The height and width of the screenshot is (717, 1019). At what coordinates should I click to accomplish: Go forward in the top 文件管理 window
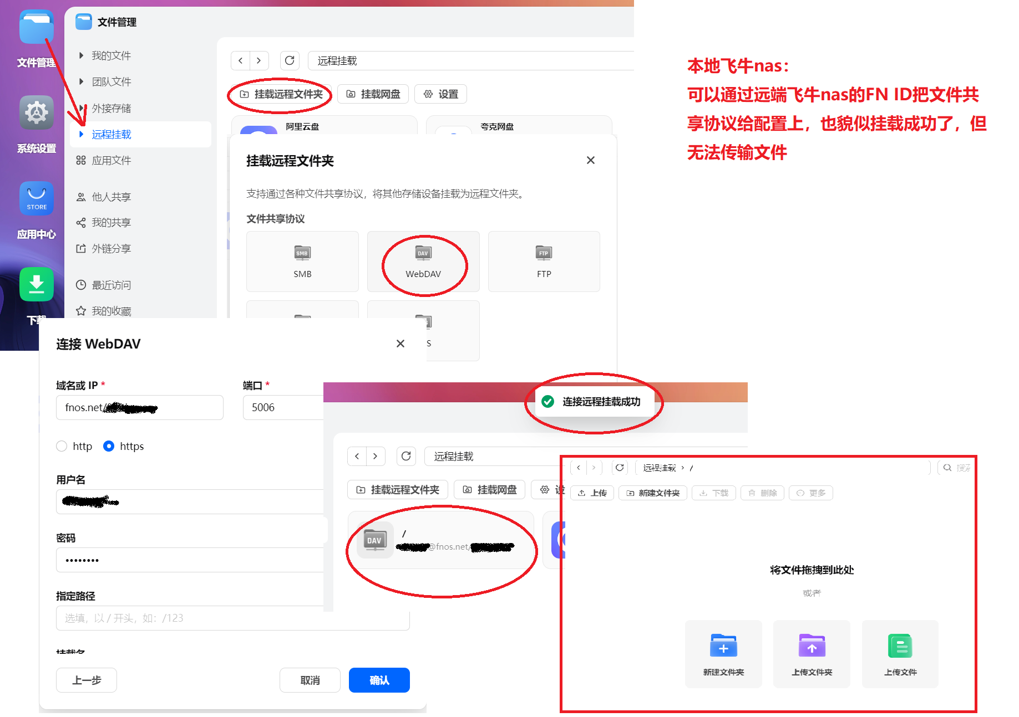[x=259, y=61]
